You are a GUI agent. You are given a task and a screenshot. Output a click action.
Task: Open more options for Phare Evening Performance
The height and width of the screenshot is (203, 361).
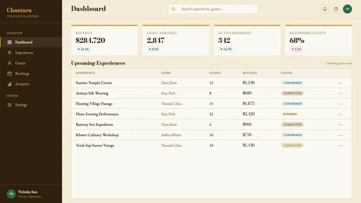tap(341, 114)
